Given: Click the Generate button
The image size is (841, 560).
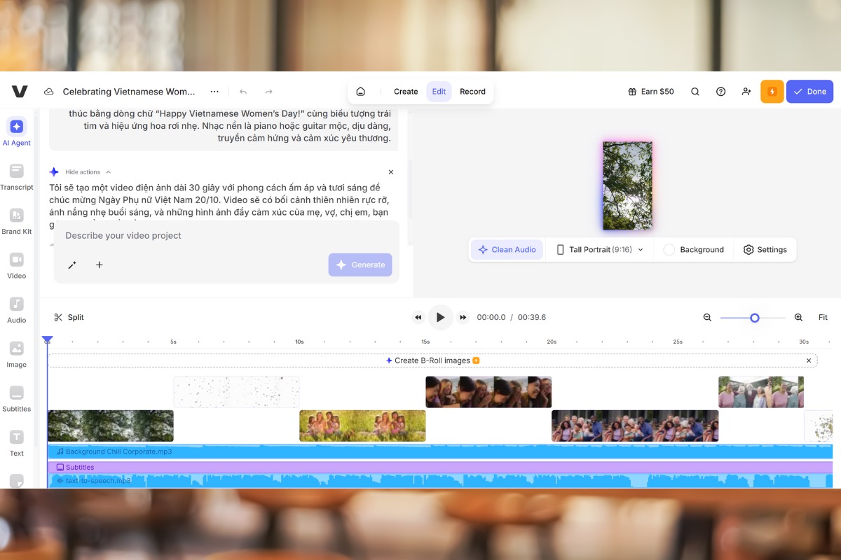Looking at the screenshot, I should coord(360,265).
